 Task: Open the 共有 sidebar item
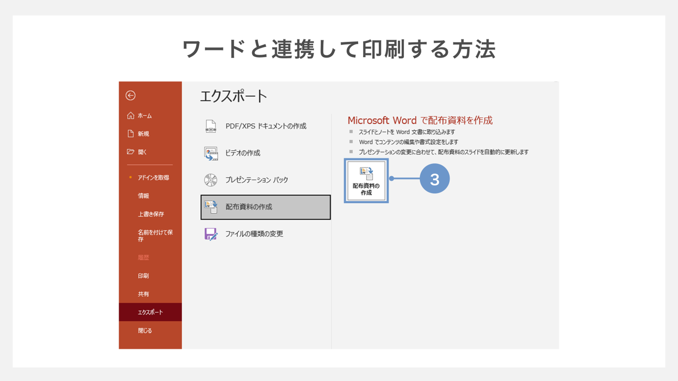point(150,294)
